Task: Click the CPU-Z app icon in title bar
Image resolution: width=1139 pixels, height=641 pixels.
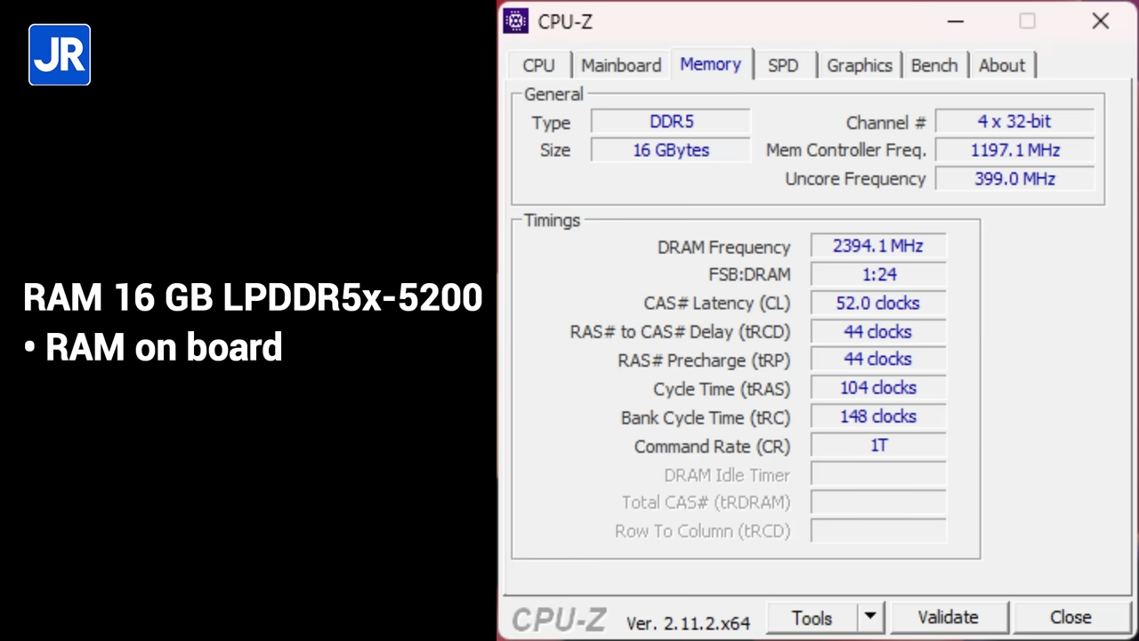Action: (x=516, y=21)
